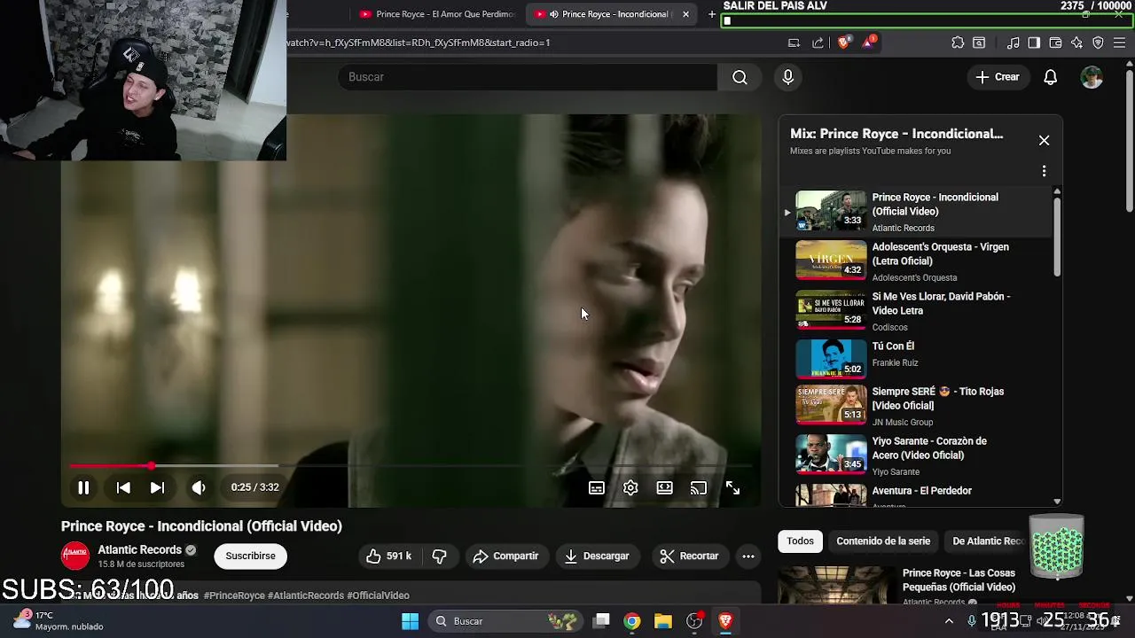
Task: Click the YouTube search field
Action: tap(528, 77)
